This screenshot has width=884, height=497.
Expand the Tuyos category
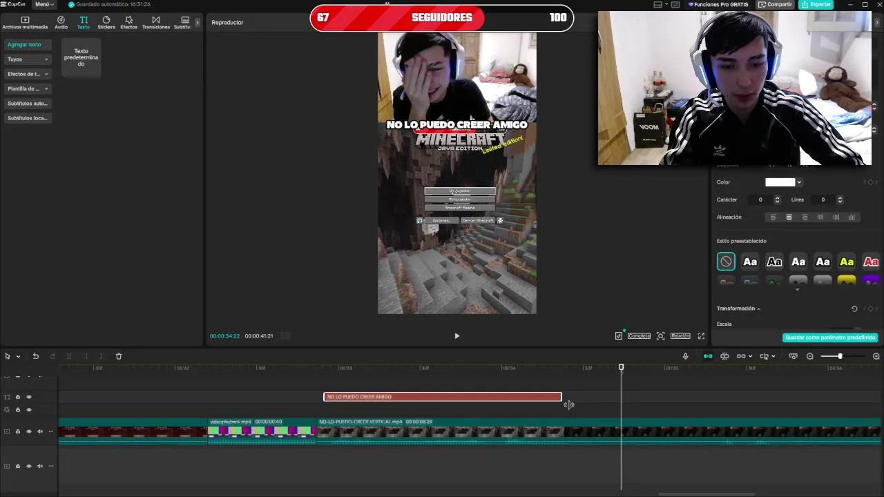pos(28,59)
